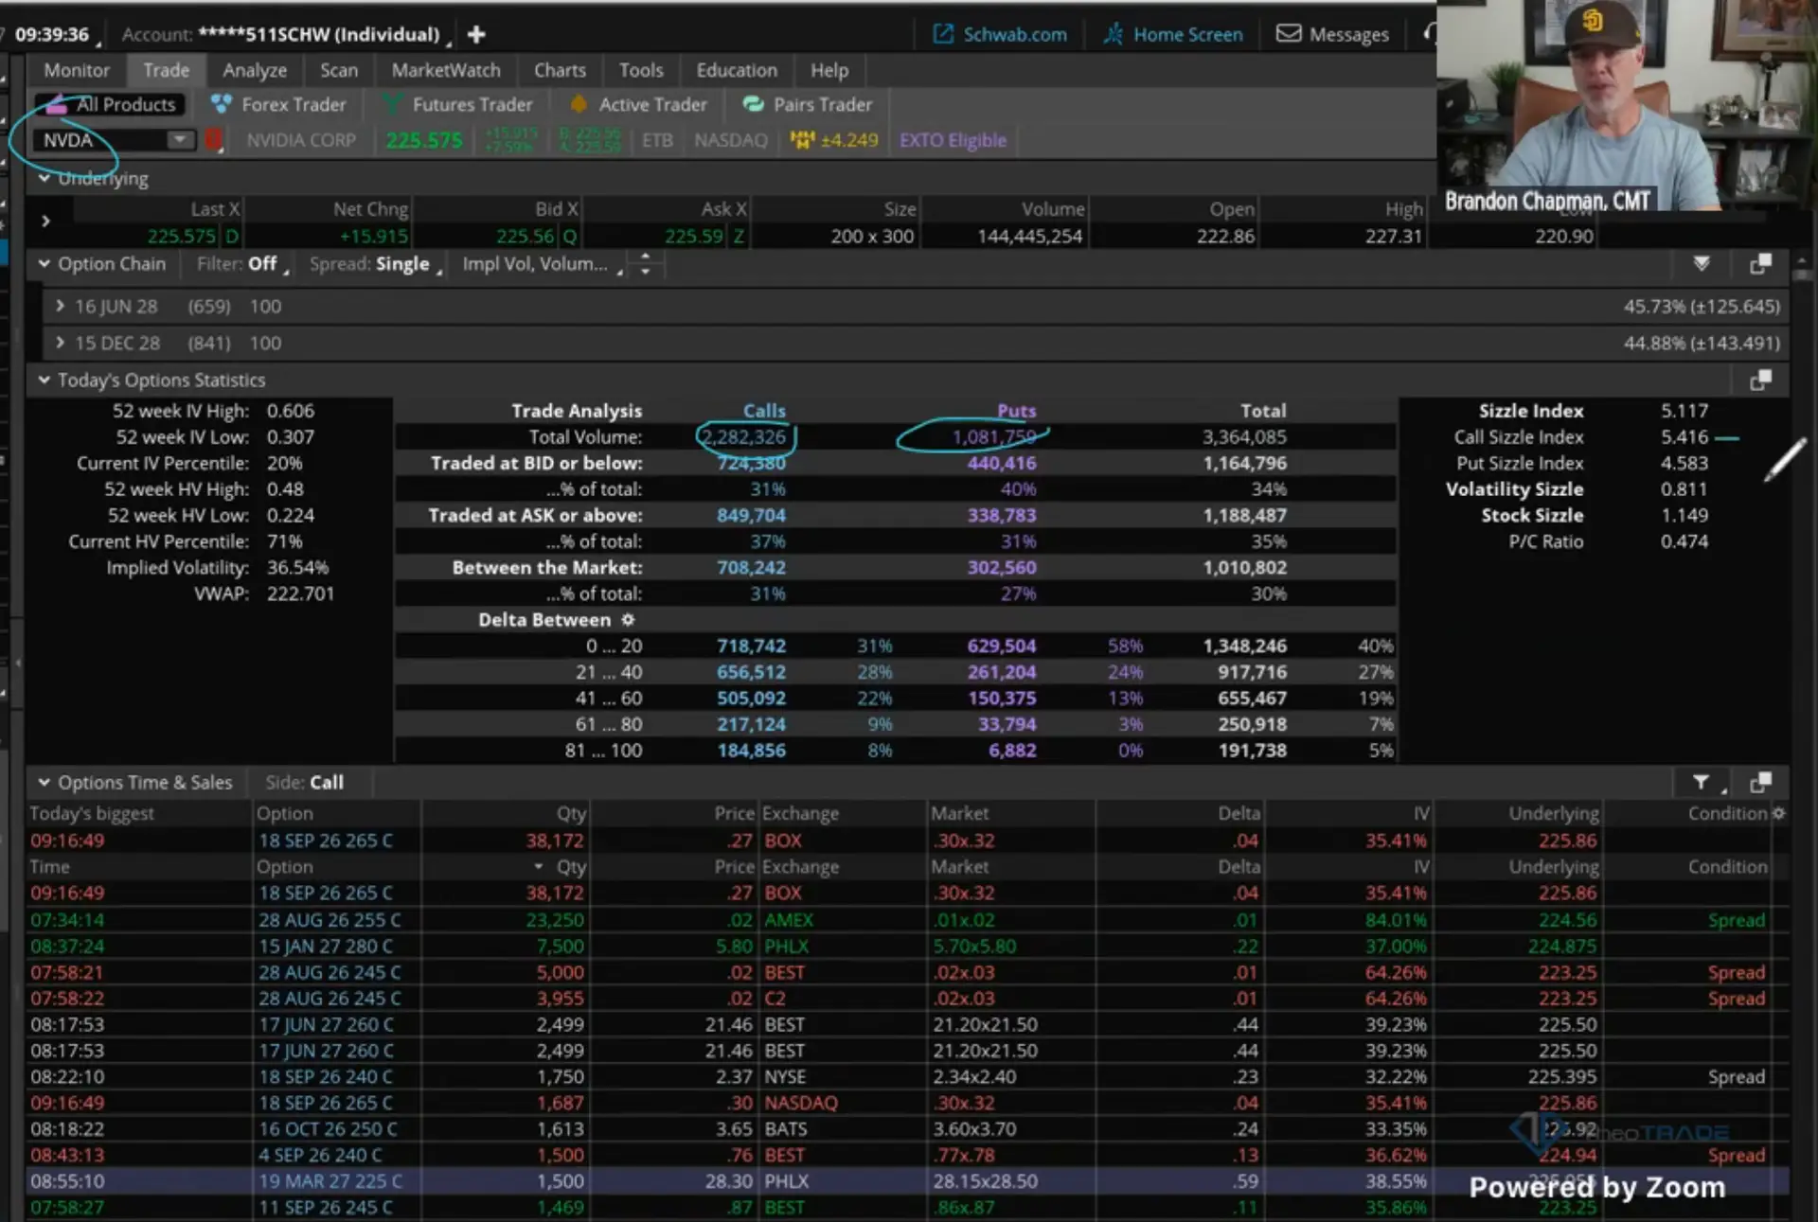
Task: Click the plus icon beside the account name
Action: (x=476, y=34)
